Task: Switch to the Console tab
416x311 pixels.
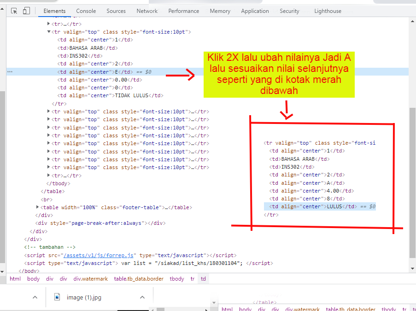Action: click(x=86, y=11)
